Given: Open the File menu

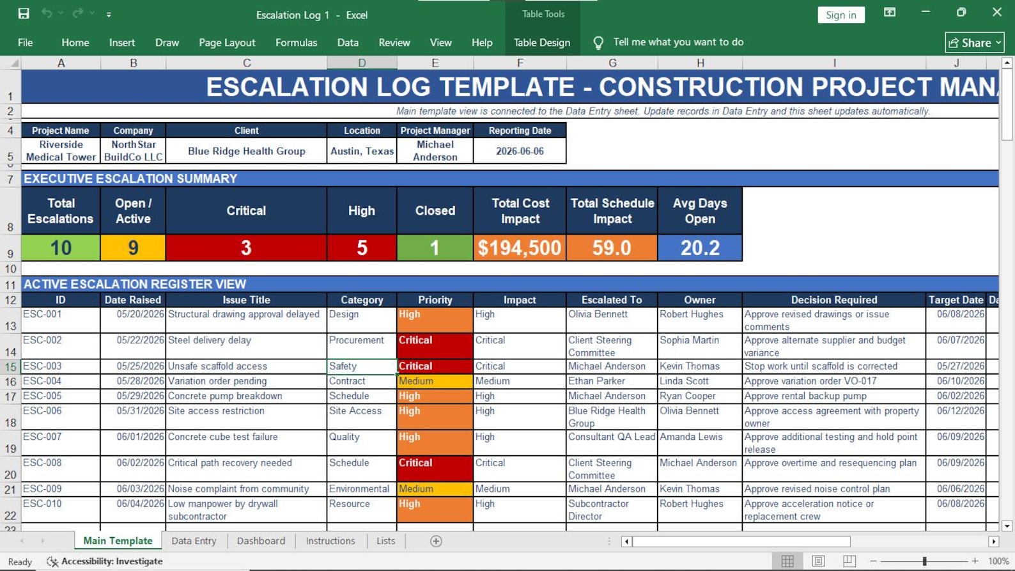Looking at the screenshot, I should click(26, 42).
